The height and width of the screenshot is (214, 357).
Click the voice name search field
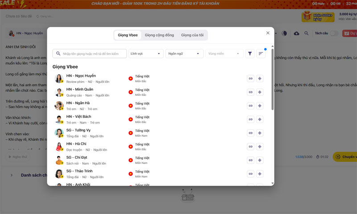click(90, 53)
